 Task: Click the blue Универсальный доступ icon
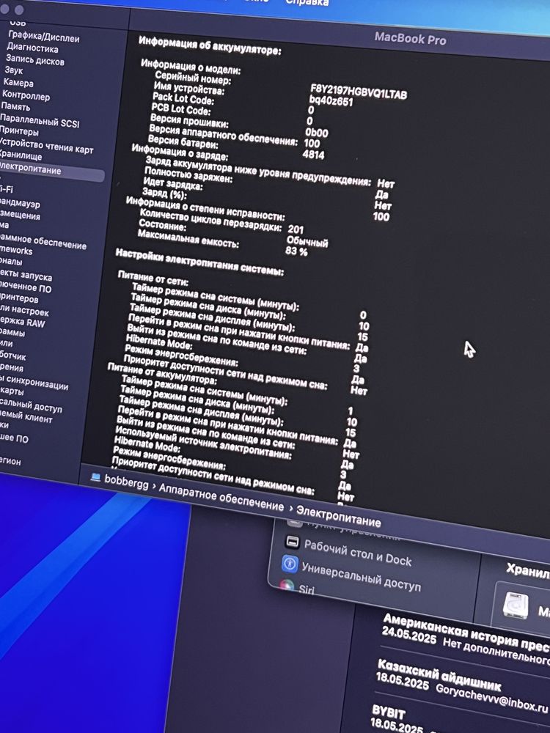point(290,564)
